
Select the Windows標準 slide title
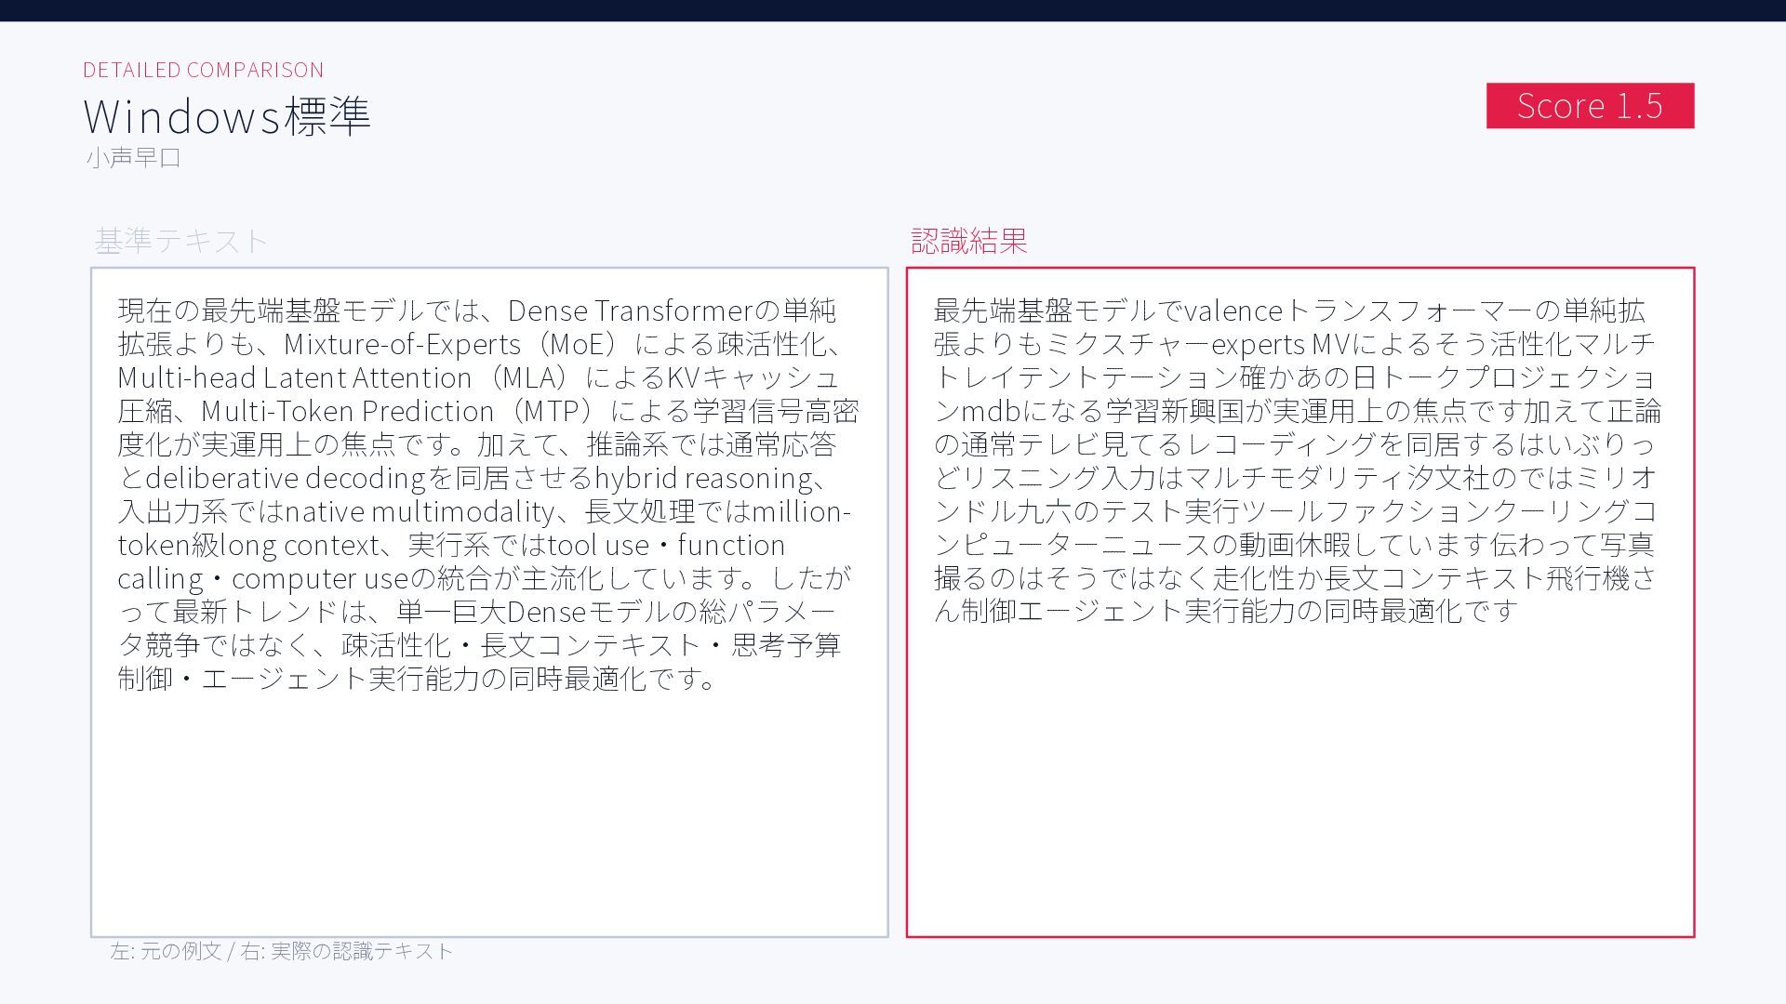[x=227, y=116]
